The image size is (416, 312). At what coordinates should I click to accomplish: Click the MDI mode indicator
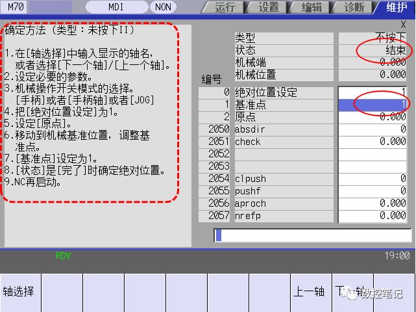pos(115,8)
